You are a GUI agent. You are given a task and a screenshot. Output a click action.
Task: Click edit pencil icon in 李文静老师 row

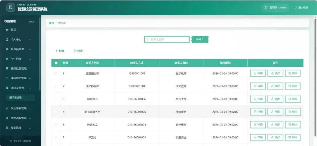point(272,86)
